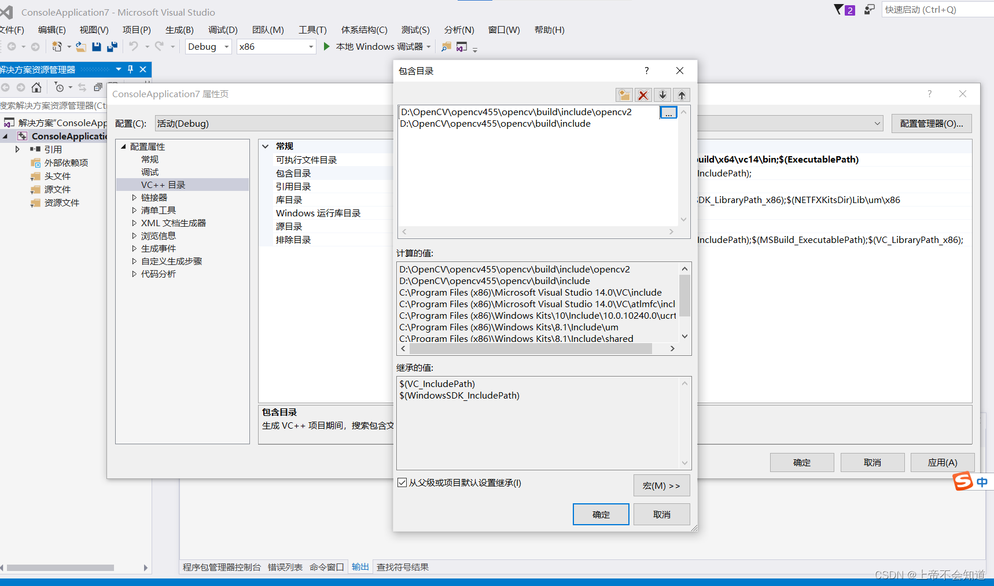Image resolution: width=994 pixels, height=586 pixels.
Task: Open Solution Explorer window position dropdown arrow
Action: (119, 69)
